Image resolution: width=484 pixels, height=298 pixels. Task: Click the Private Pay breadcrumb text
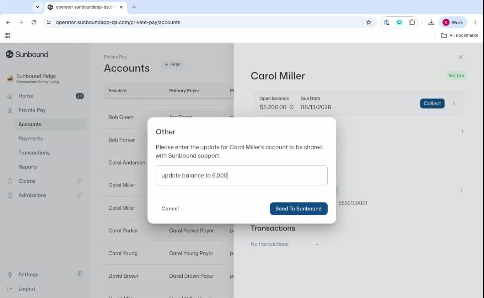[115, 57]
